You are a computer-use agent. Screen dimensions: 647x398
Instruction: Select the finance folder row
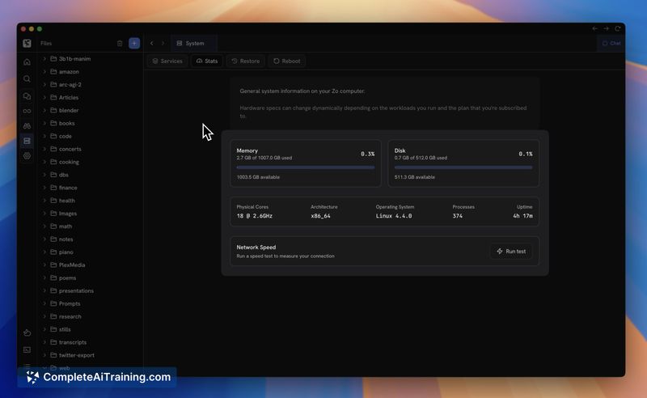91,188
